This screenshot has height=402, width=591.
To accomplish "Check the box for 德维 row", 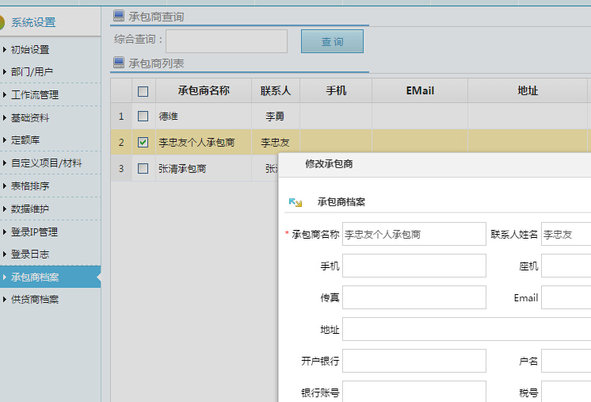I will point(143,117).
